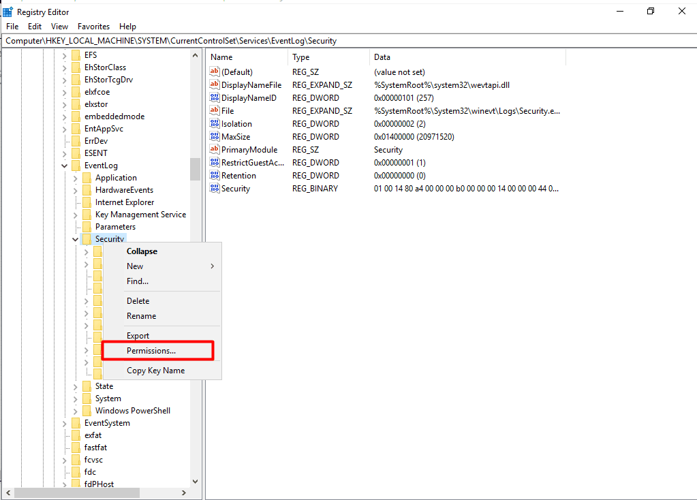Click the HardwareEvents folder icon

point(87,190)
